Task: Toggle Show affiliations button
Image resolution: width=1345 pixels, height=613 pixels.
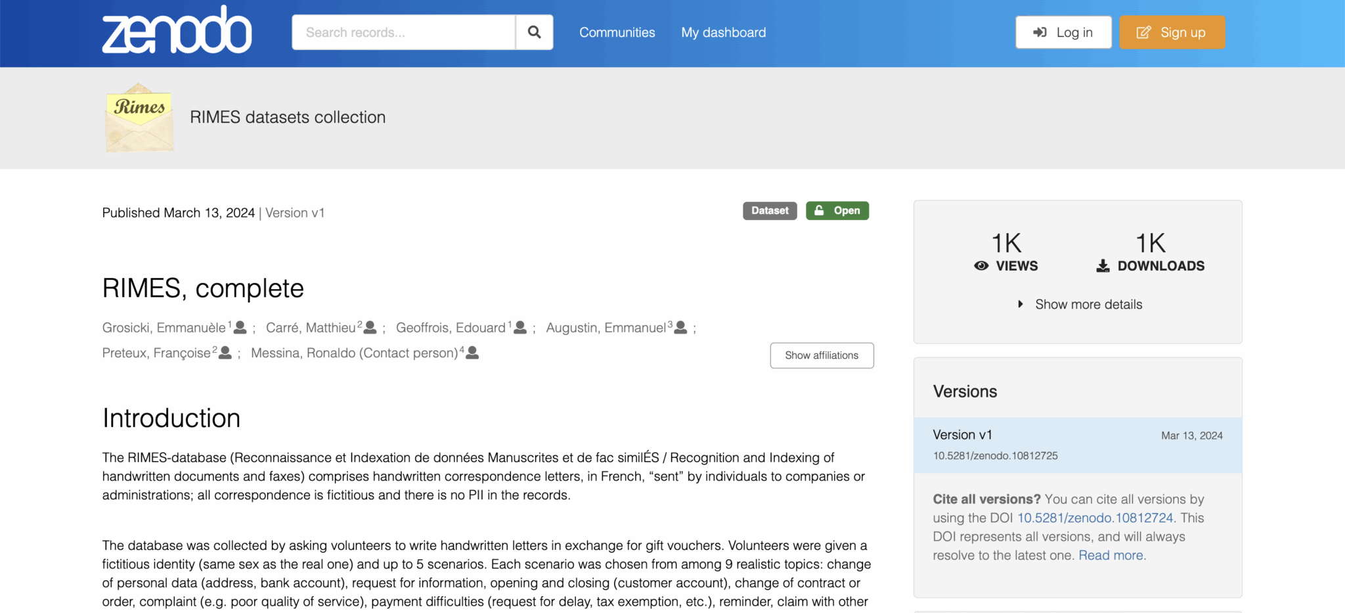Action: click(x=822, y=355)
